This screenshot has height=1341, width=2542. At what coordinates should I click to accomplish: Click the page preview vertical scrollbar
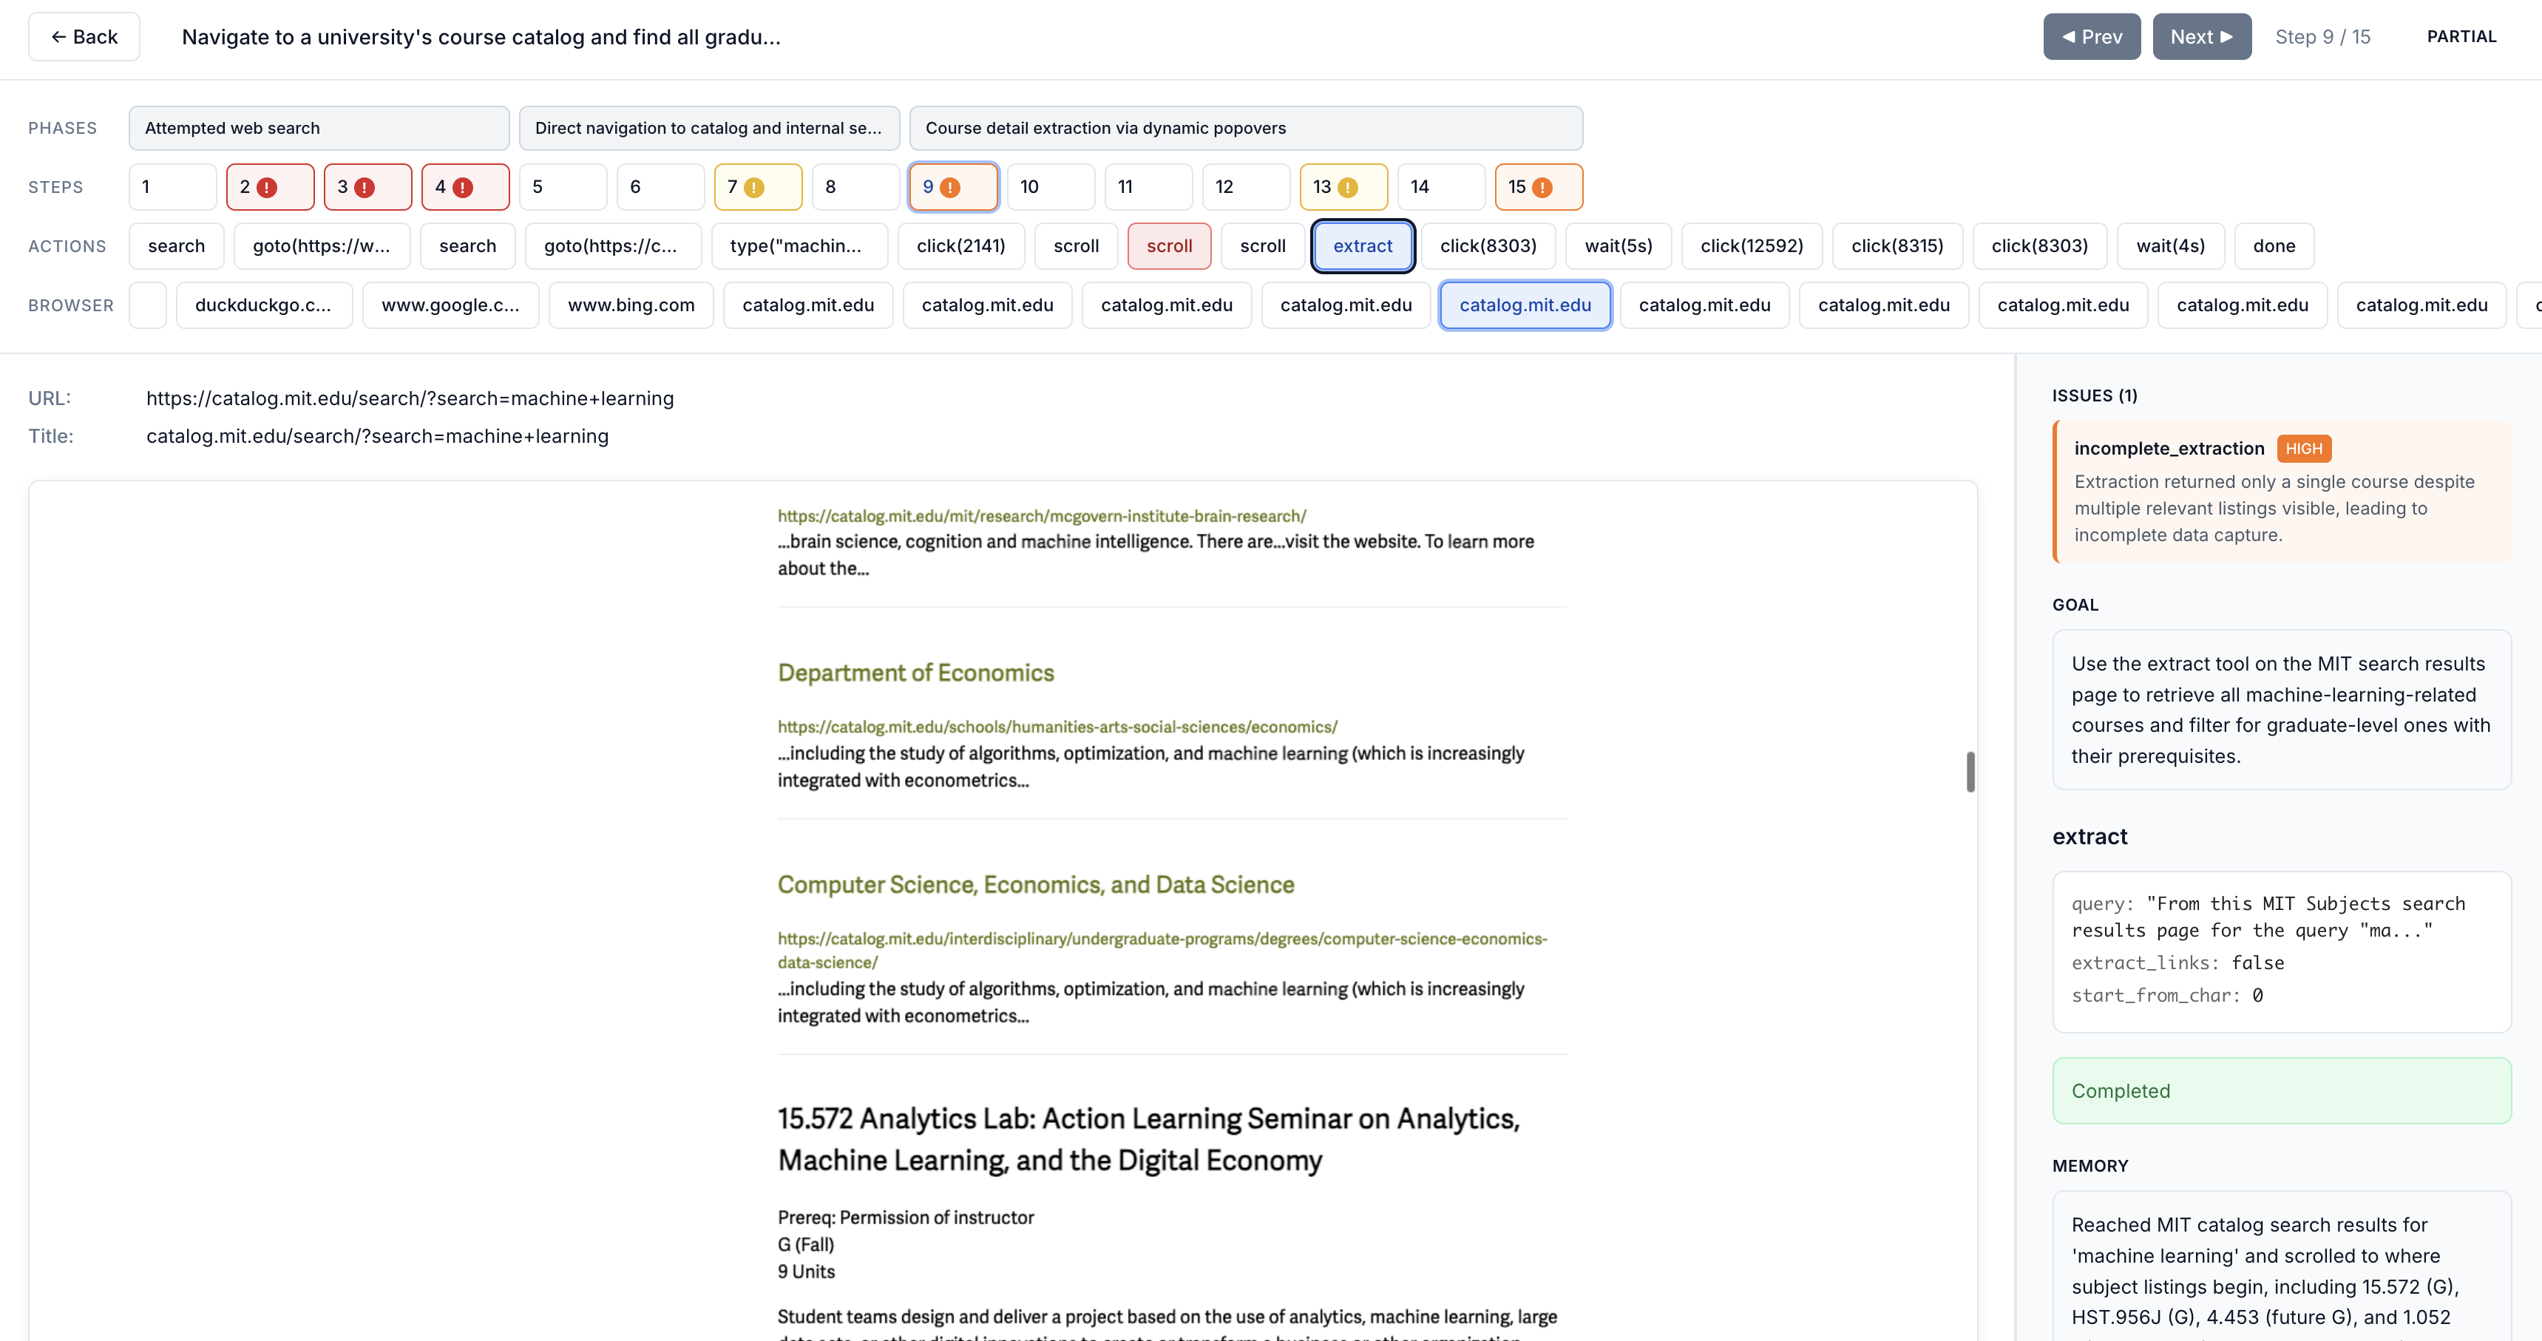pos(1970,772)
